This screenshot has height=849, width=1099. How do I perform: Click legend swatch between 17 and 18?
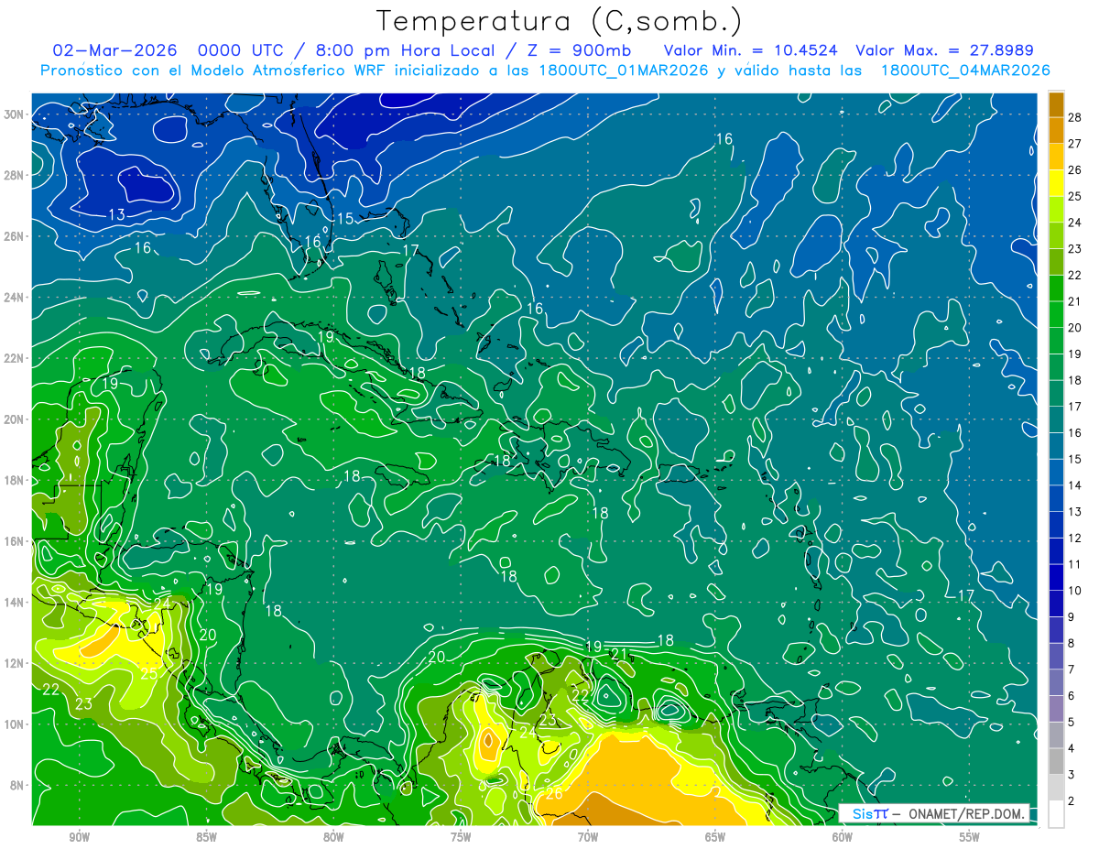pyautogui.click(x=1056, y=393)
